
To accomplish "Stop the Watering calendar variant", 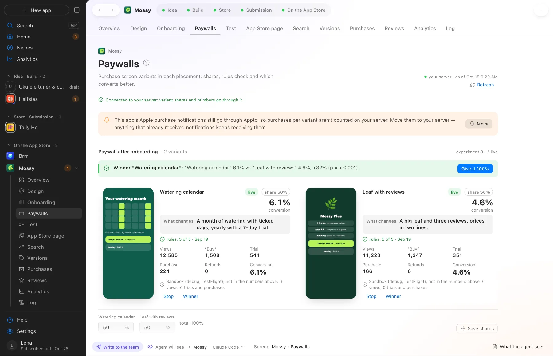I will point(168,296).
